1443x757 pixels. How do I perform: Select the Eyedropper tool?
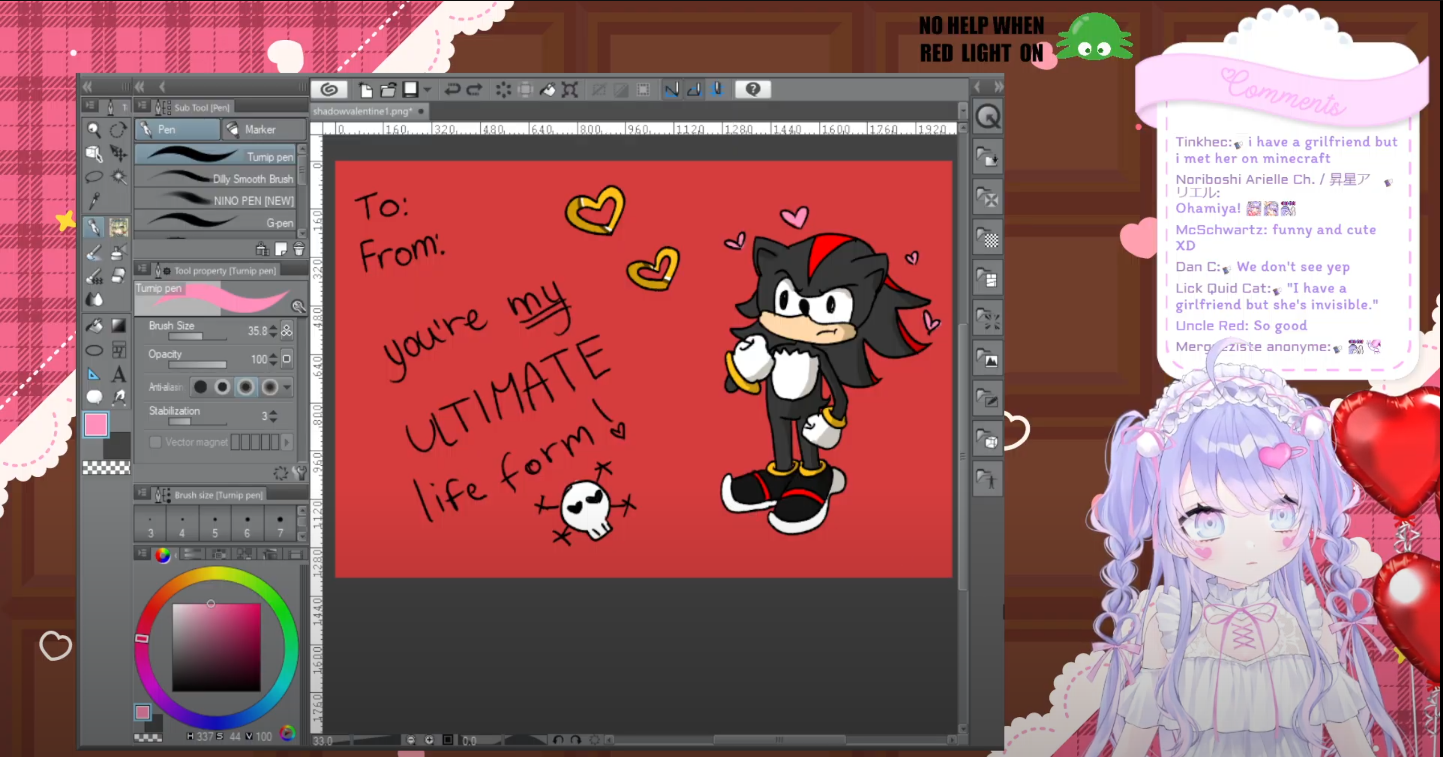pos(93,200)
